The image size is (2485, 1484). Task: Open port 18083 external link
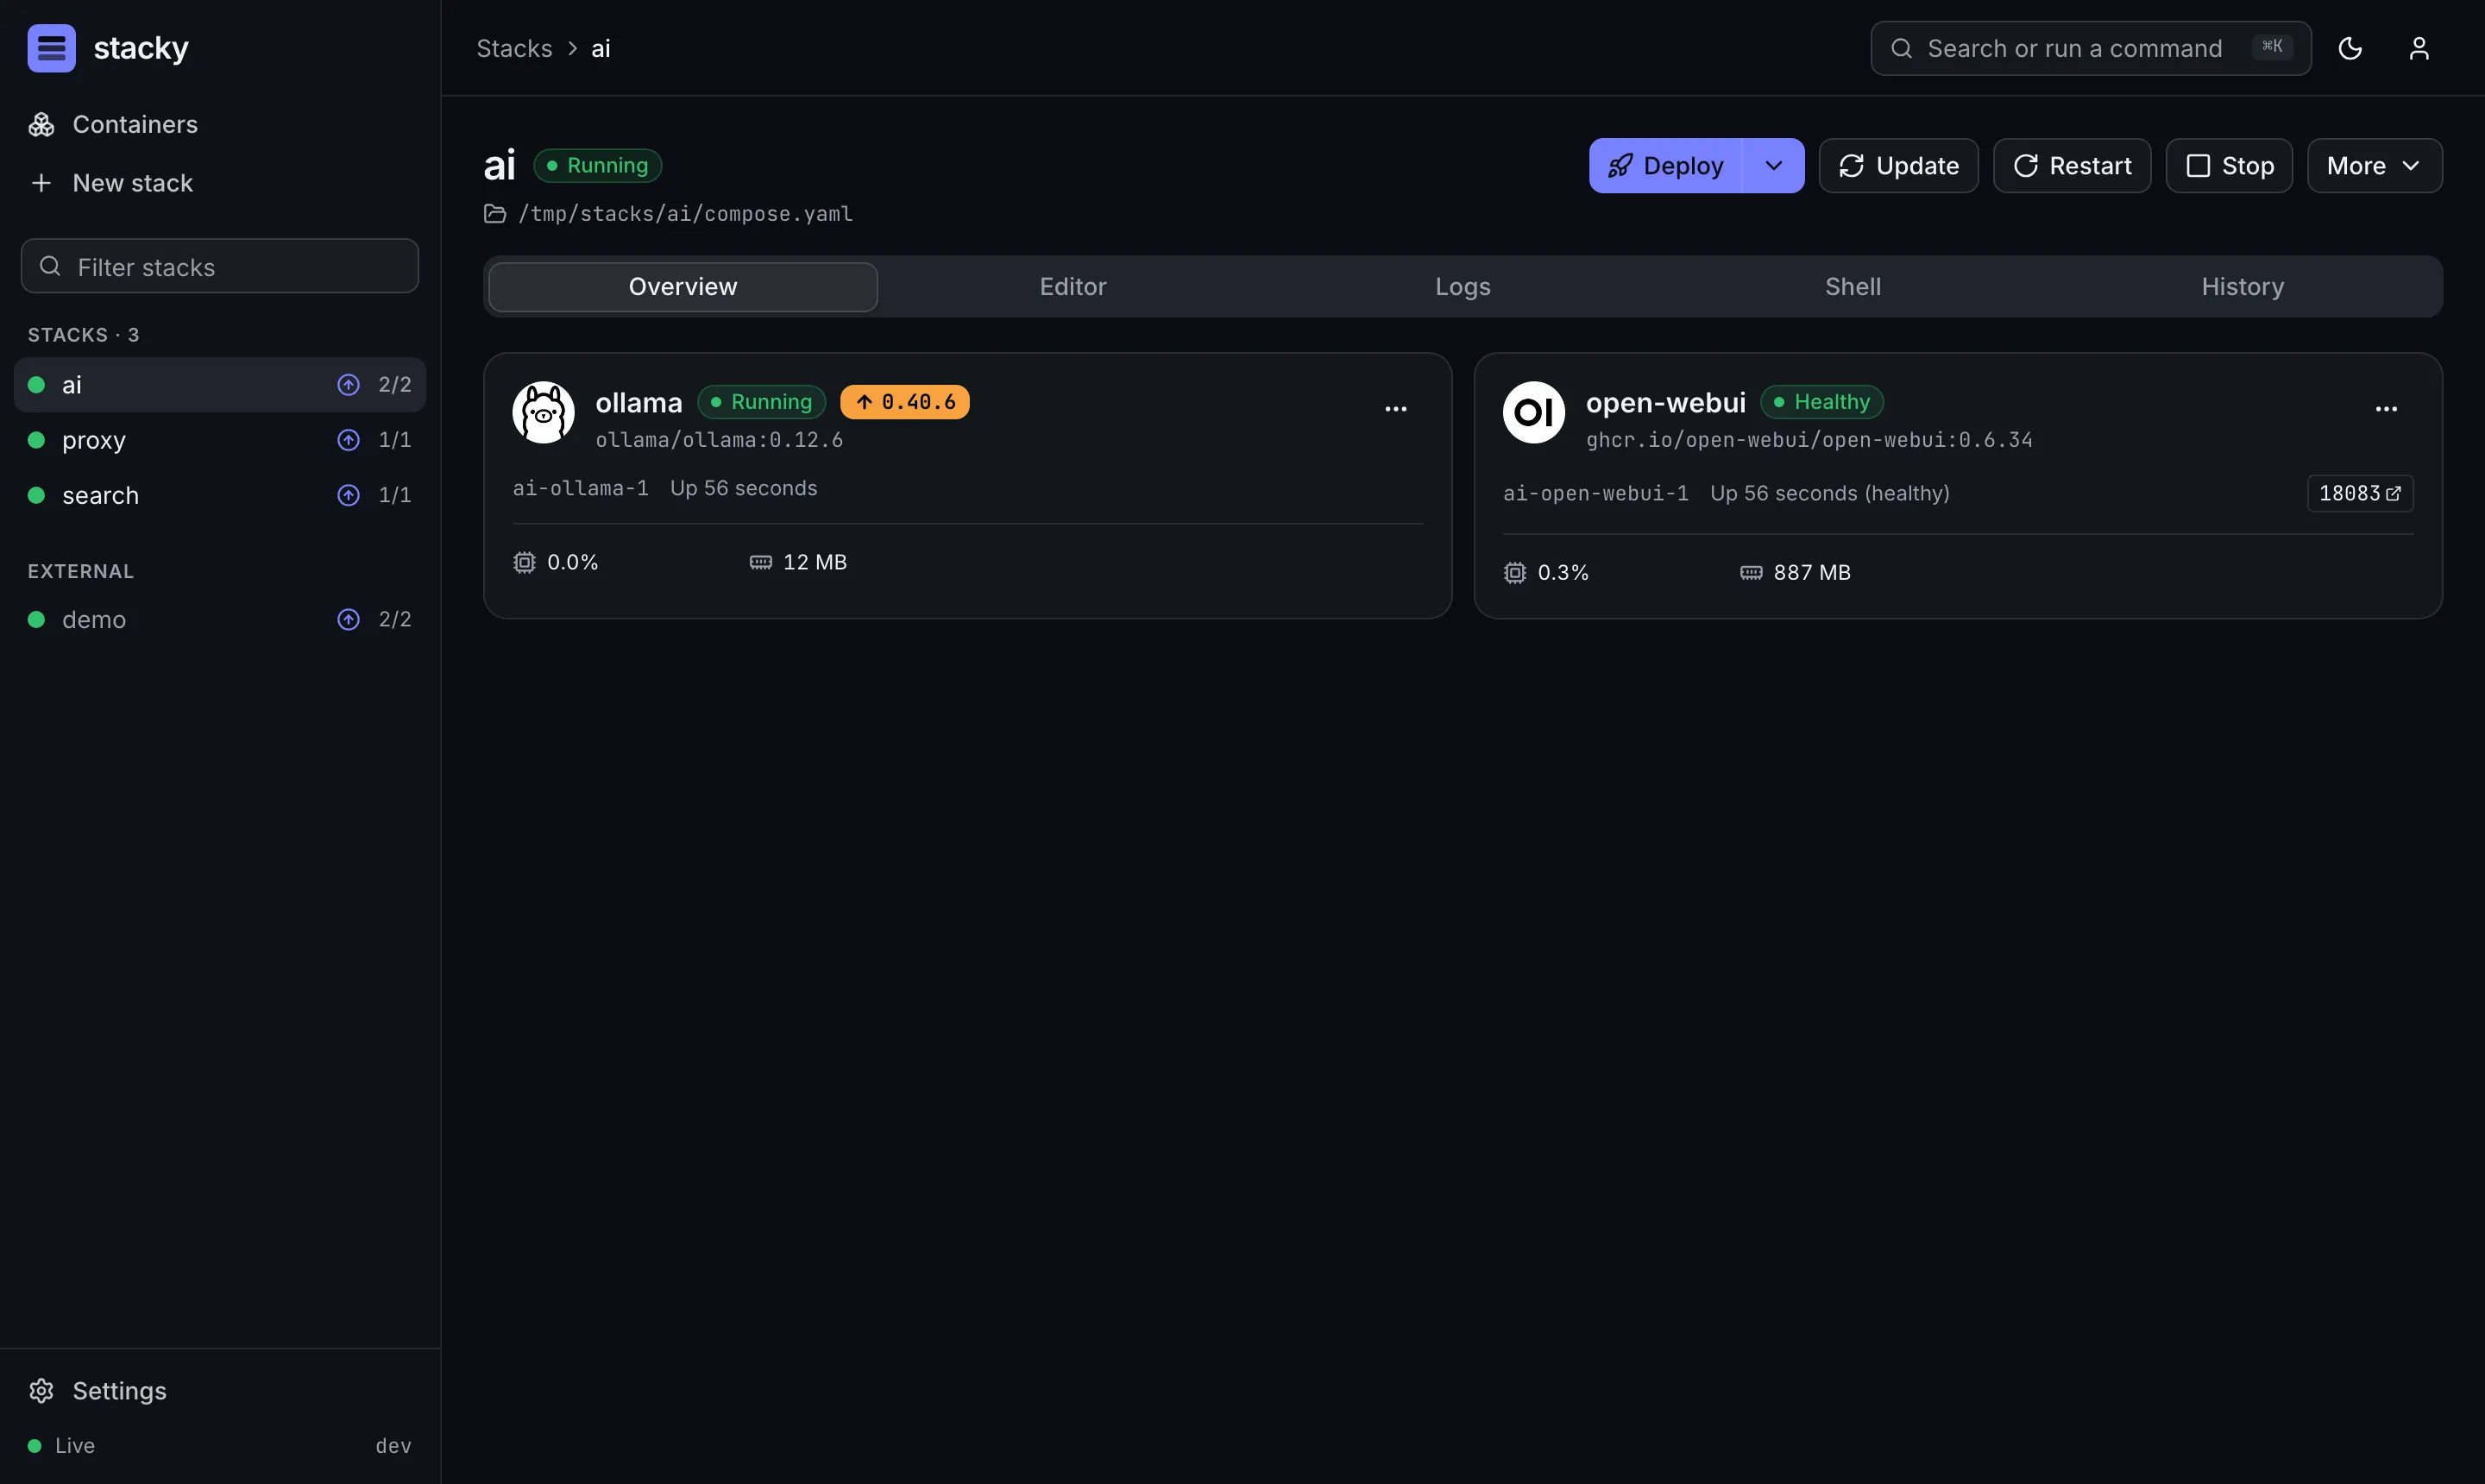pyautogui.click(x=2360, y=494)
